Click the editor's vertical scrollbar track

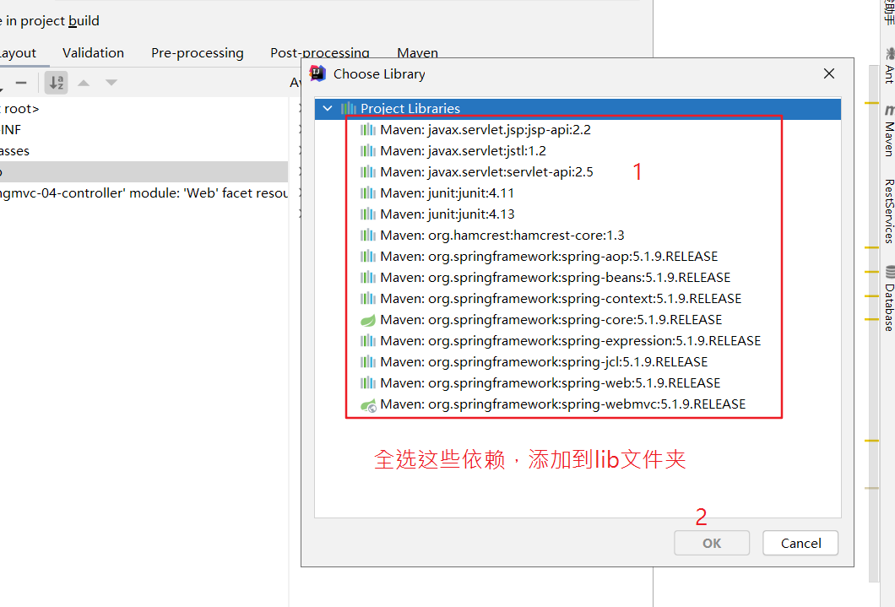point(874,323)
